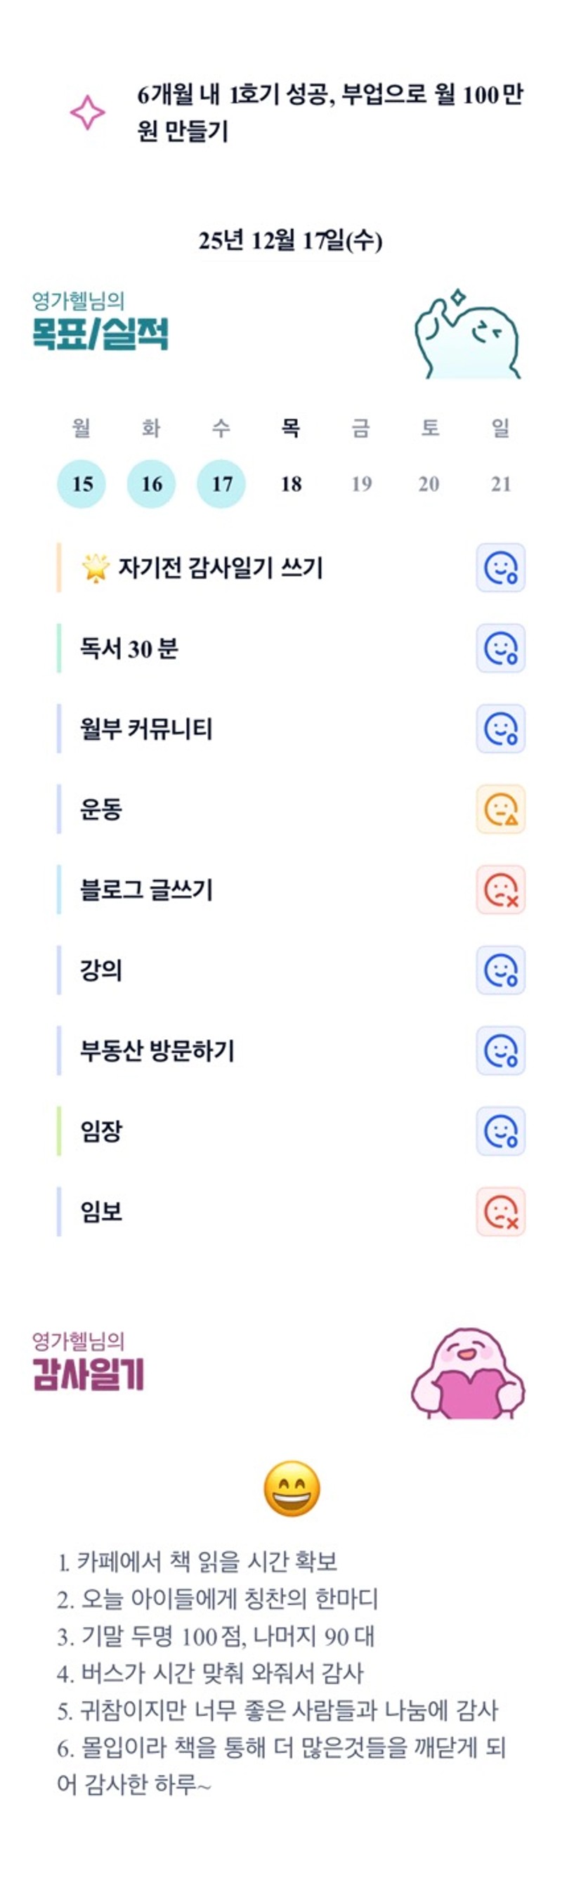Click the pink heart-hugging character illustration
Screen dimensions: 581x1902
coord(467,1374)
